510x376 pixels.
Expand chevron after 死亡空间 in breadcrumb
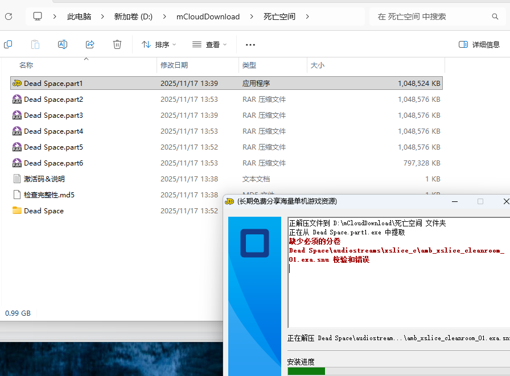[x=308, y=16]
